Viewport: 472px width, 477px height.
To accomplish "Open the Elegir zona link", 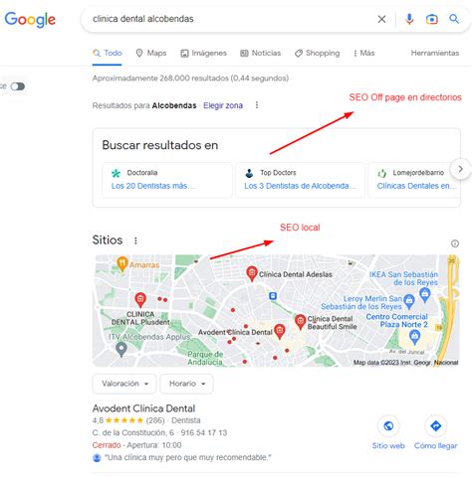I will 223,105.
